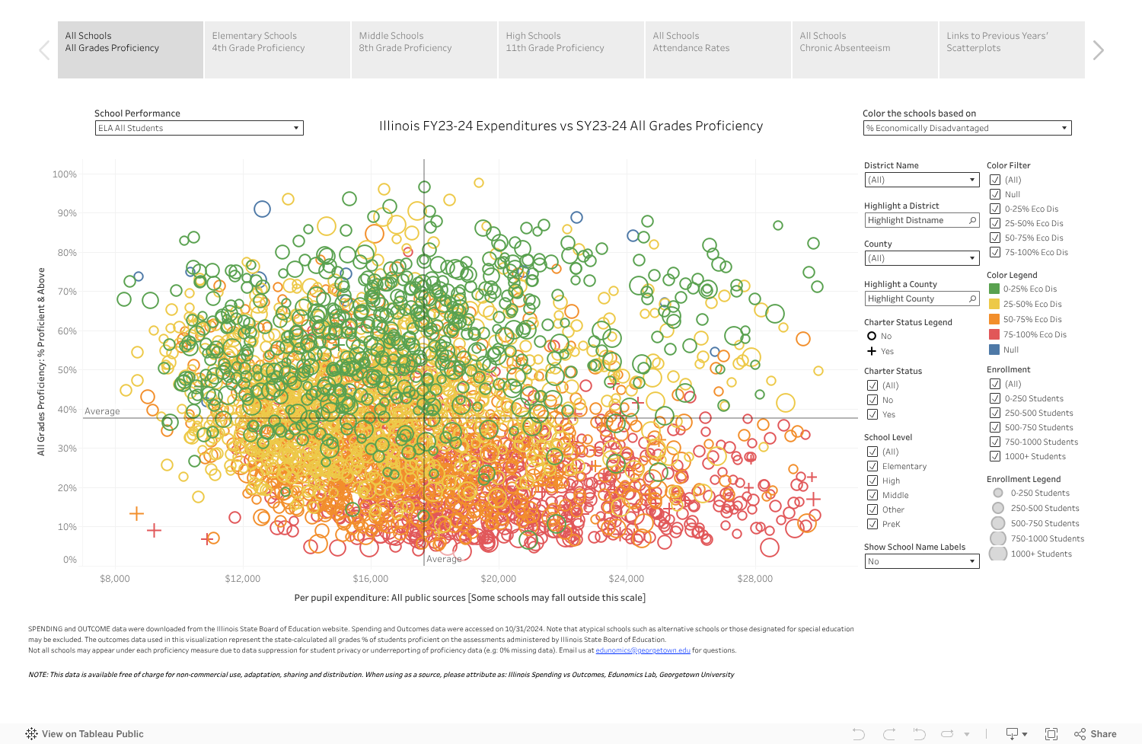
Task: Click the Redo icon in the bottom toolbar
Action: coord(889,734)
